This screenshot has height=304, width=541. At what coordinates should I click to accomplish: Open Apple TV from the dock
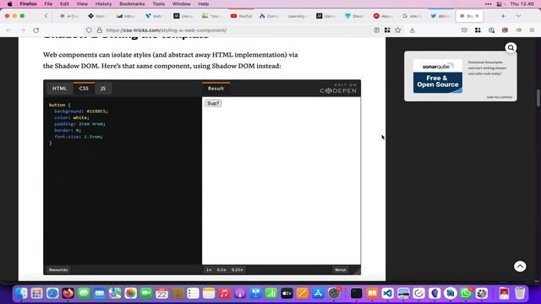(287, 293)
